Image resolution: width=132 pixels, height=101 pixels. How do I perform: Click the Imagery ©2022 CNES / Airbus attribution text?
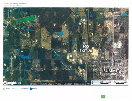pyautogui.click(x=61, y=84)
